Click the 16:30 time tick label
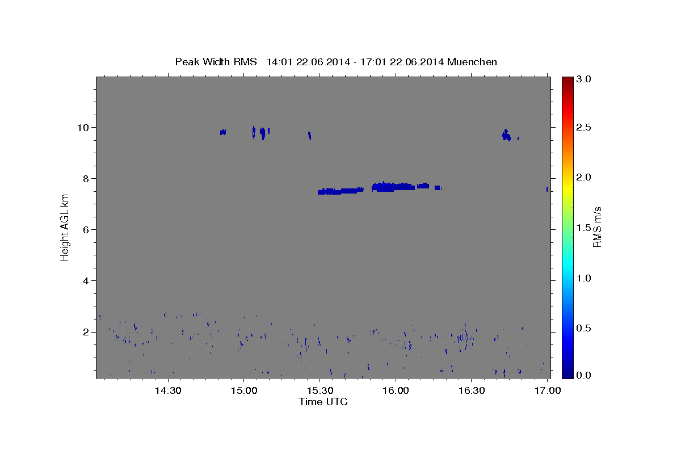 472,391
